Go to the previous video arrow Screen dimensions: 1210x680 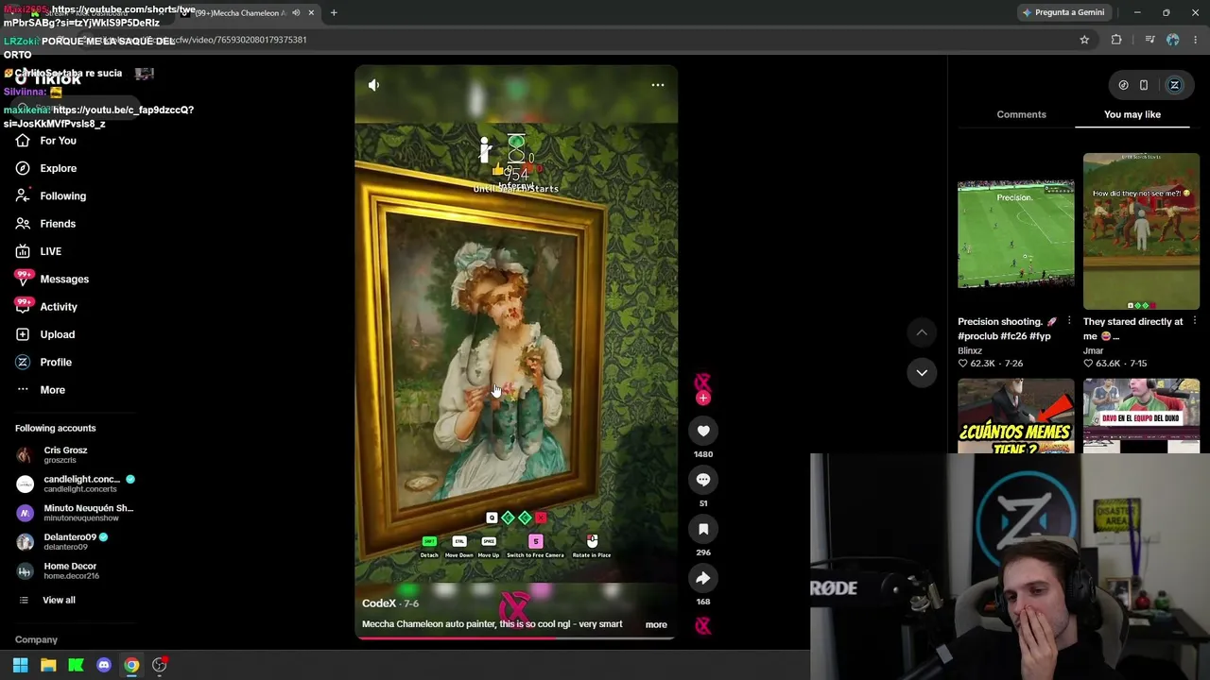click(922, 332)
